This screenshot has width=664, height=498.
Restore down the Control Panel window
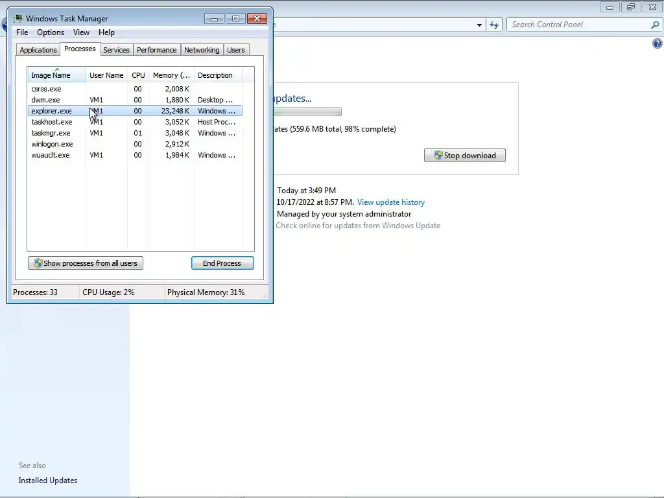[631, 7]
